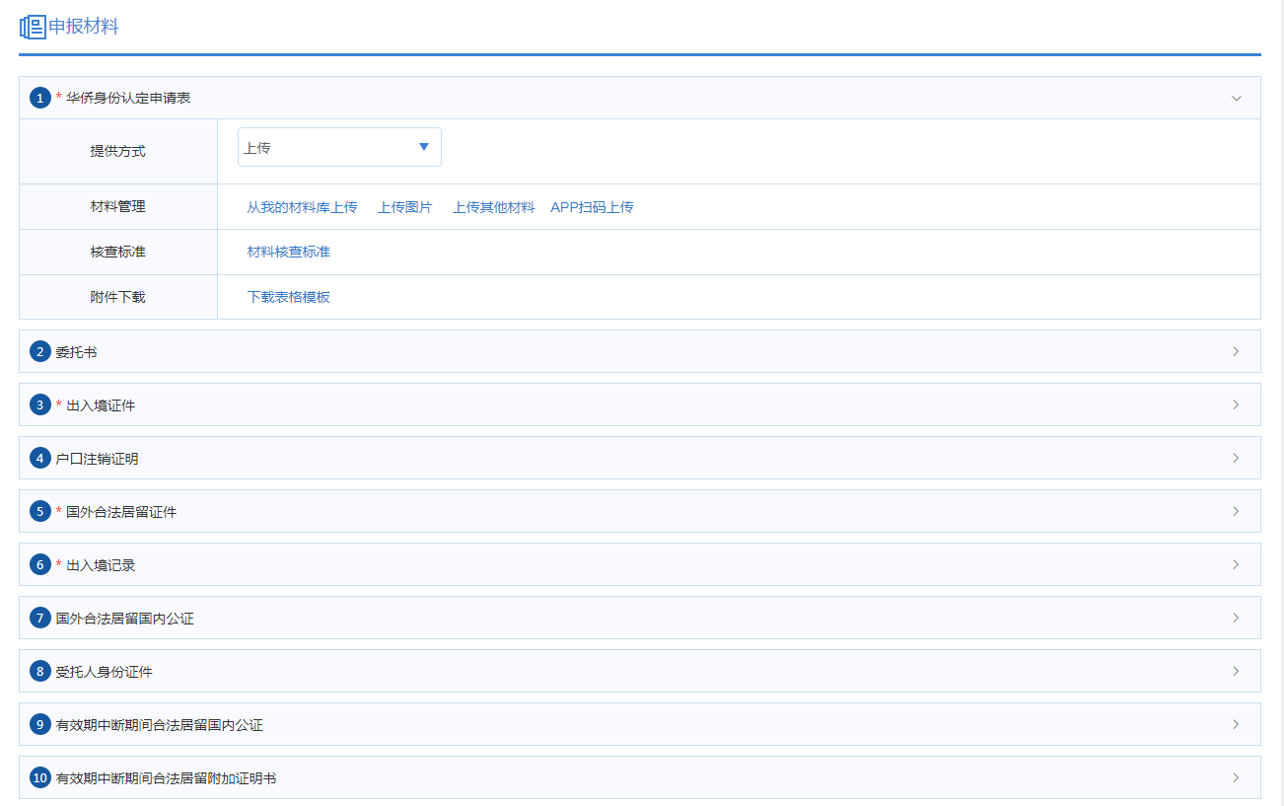The height and width of the screenshot is (806, 1284).
Task: Click 从我的材料库上传 link
Action: [x=302, y=207]
